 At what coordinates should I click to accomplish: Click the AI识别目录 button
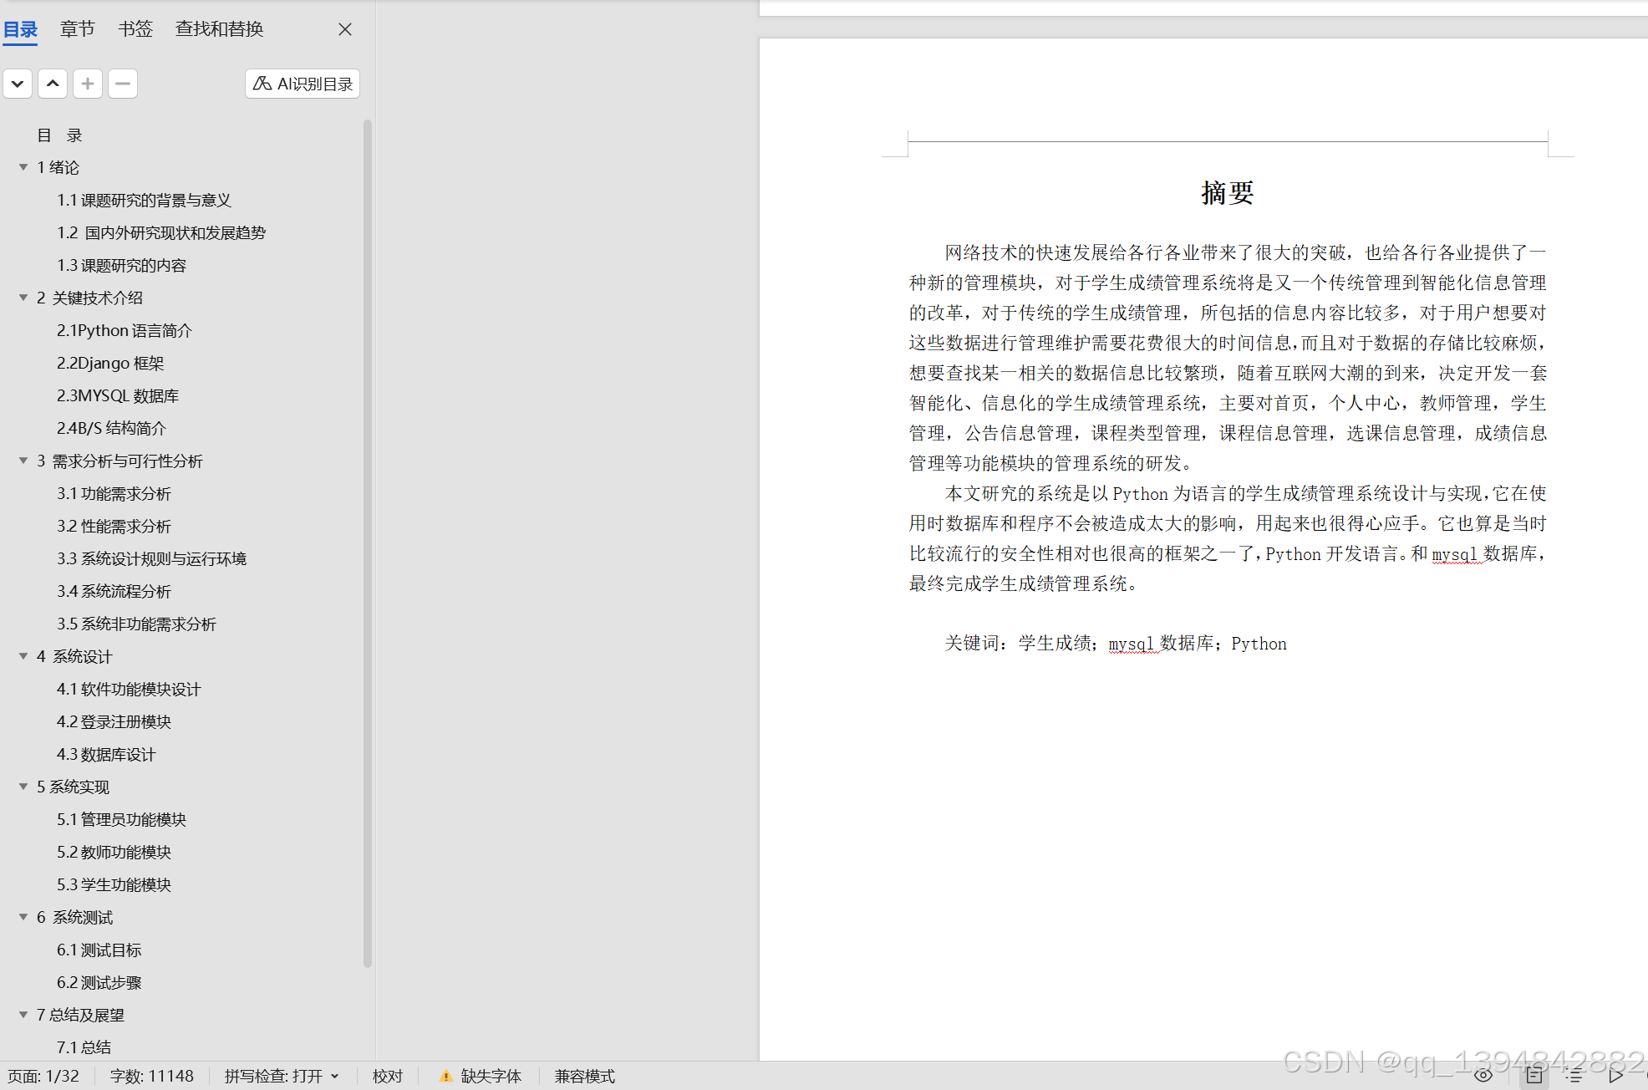tap(302, 84)
